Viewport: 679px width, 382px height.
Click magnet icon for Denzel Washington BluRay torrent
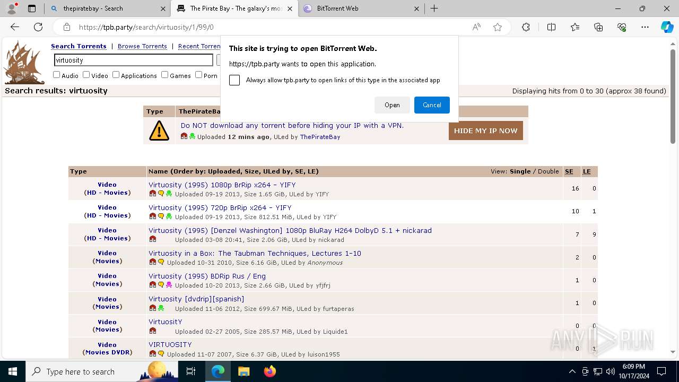pos(153,239)
